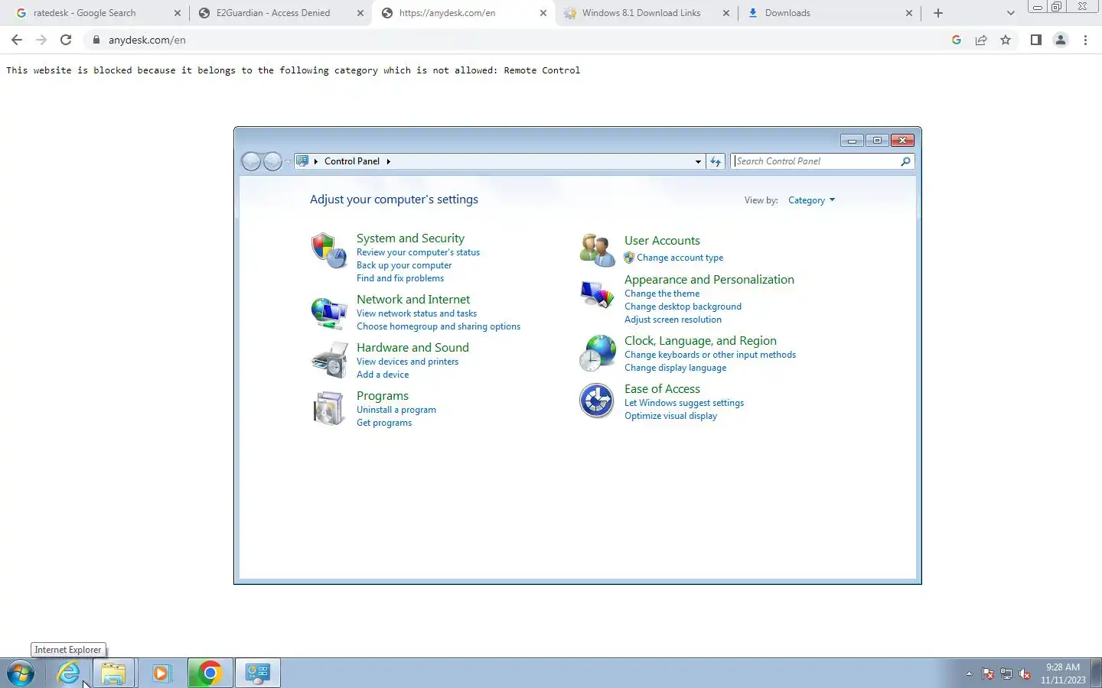Click Uninstall a program link
This screenshot has width=1102, height=688.
pyautogui.click(x=396, y=410)
